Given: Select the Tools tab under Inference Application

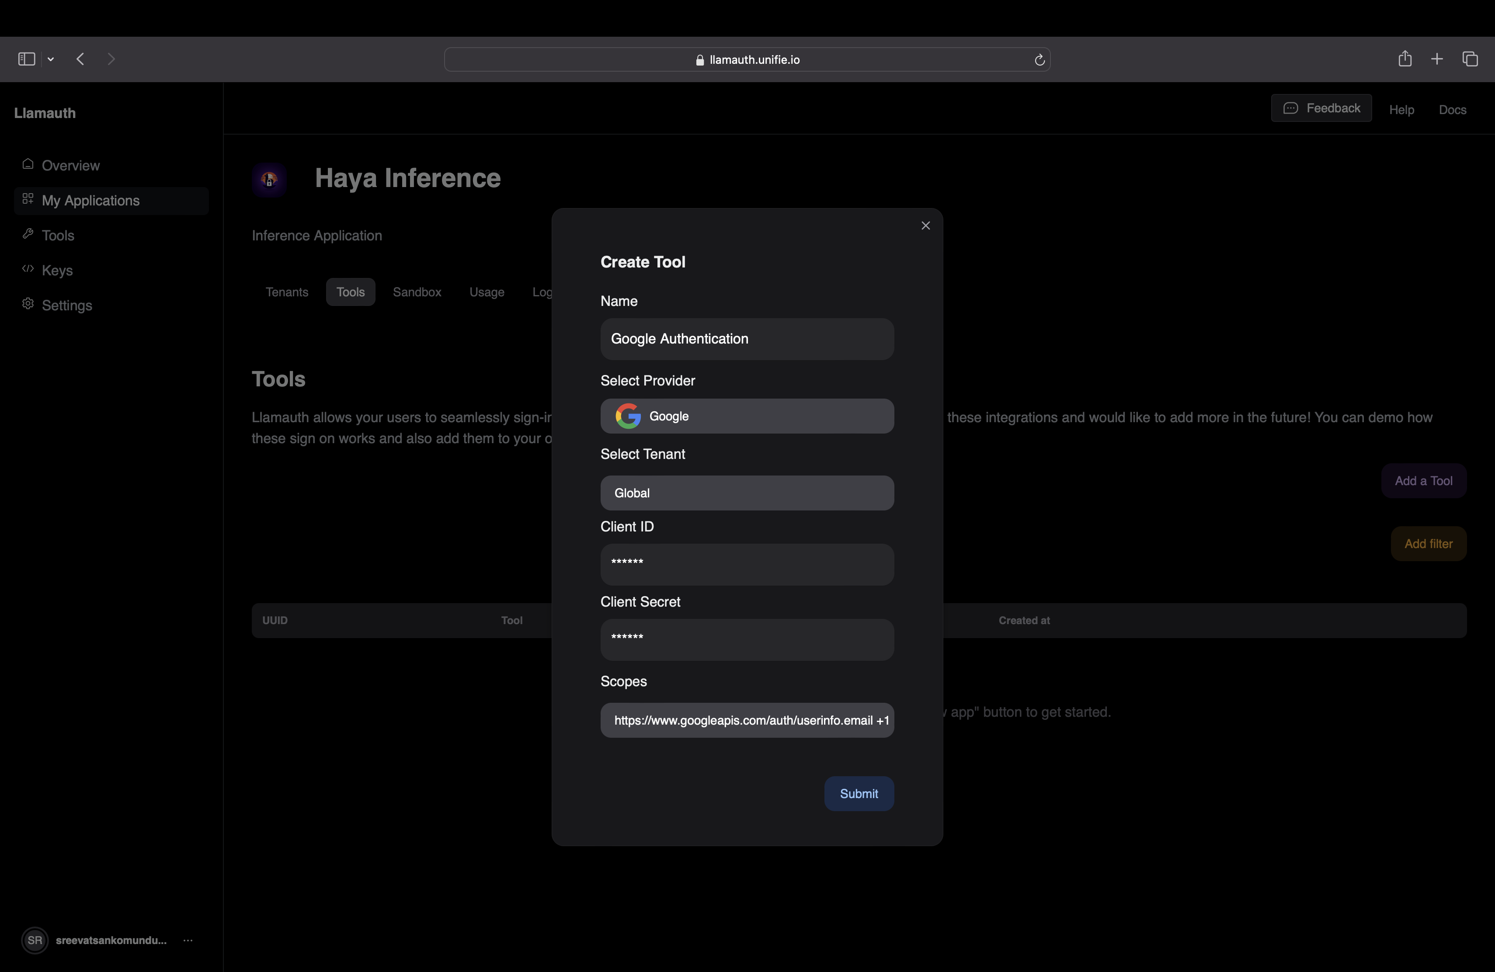Looking at the screenshot, I should point(351,292).
